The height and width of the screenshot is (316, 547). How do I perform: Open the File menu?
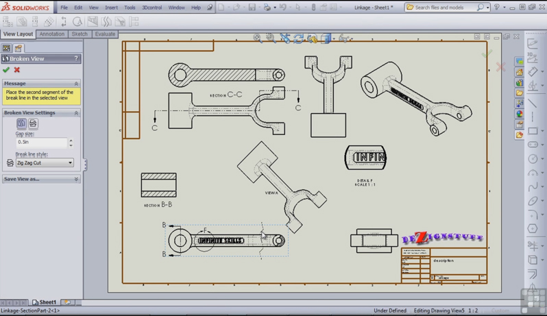[64, 8]
